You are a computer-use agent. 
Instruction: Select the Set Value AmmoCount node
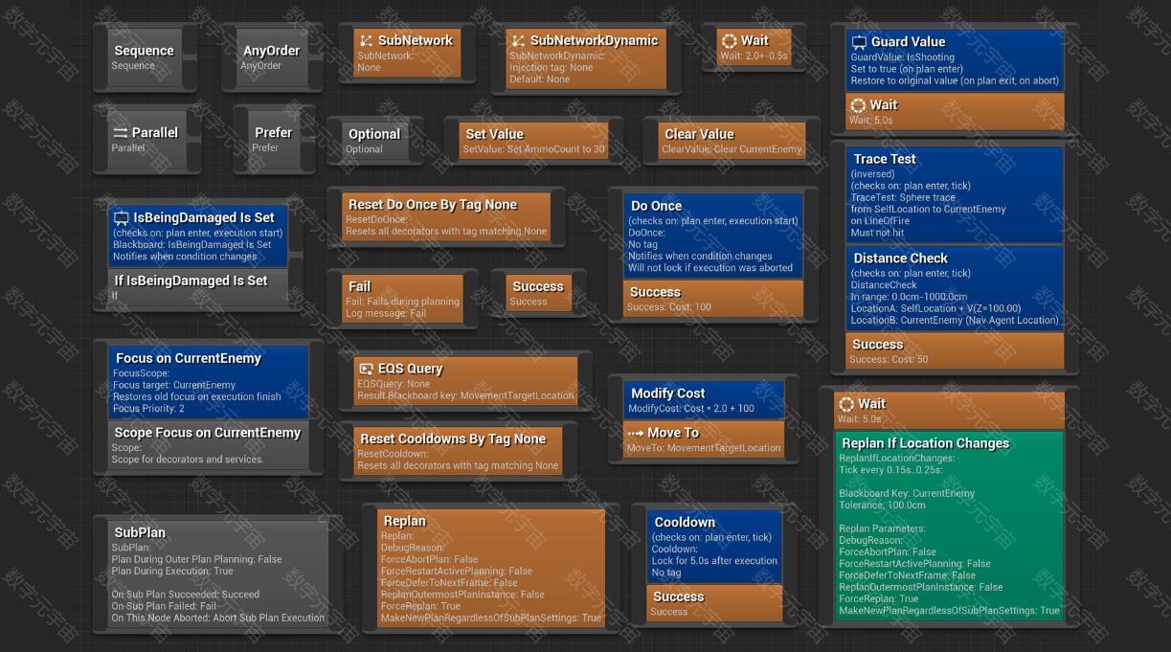click(x=533, y=141)
